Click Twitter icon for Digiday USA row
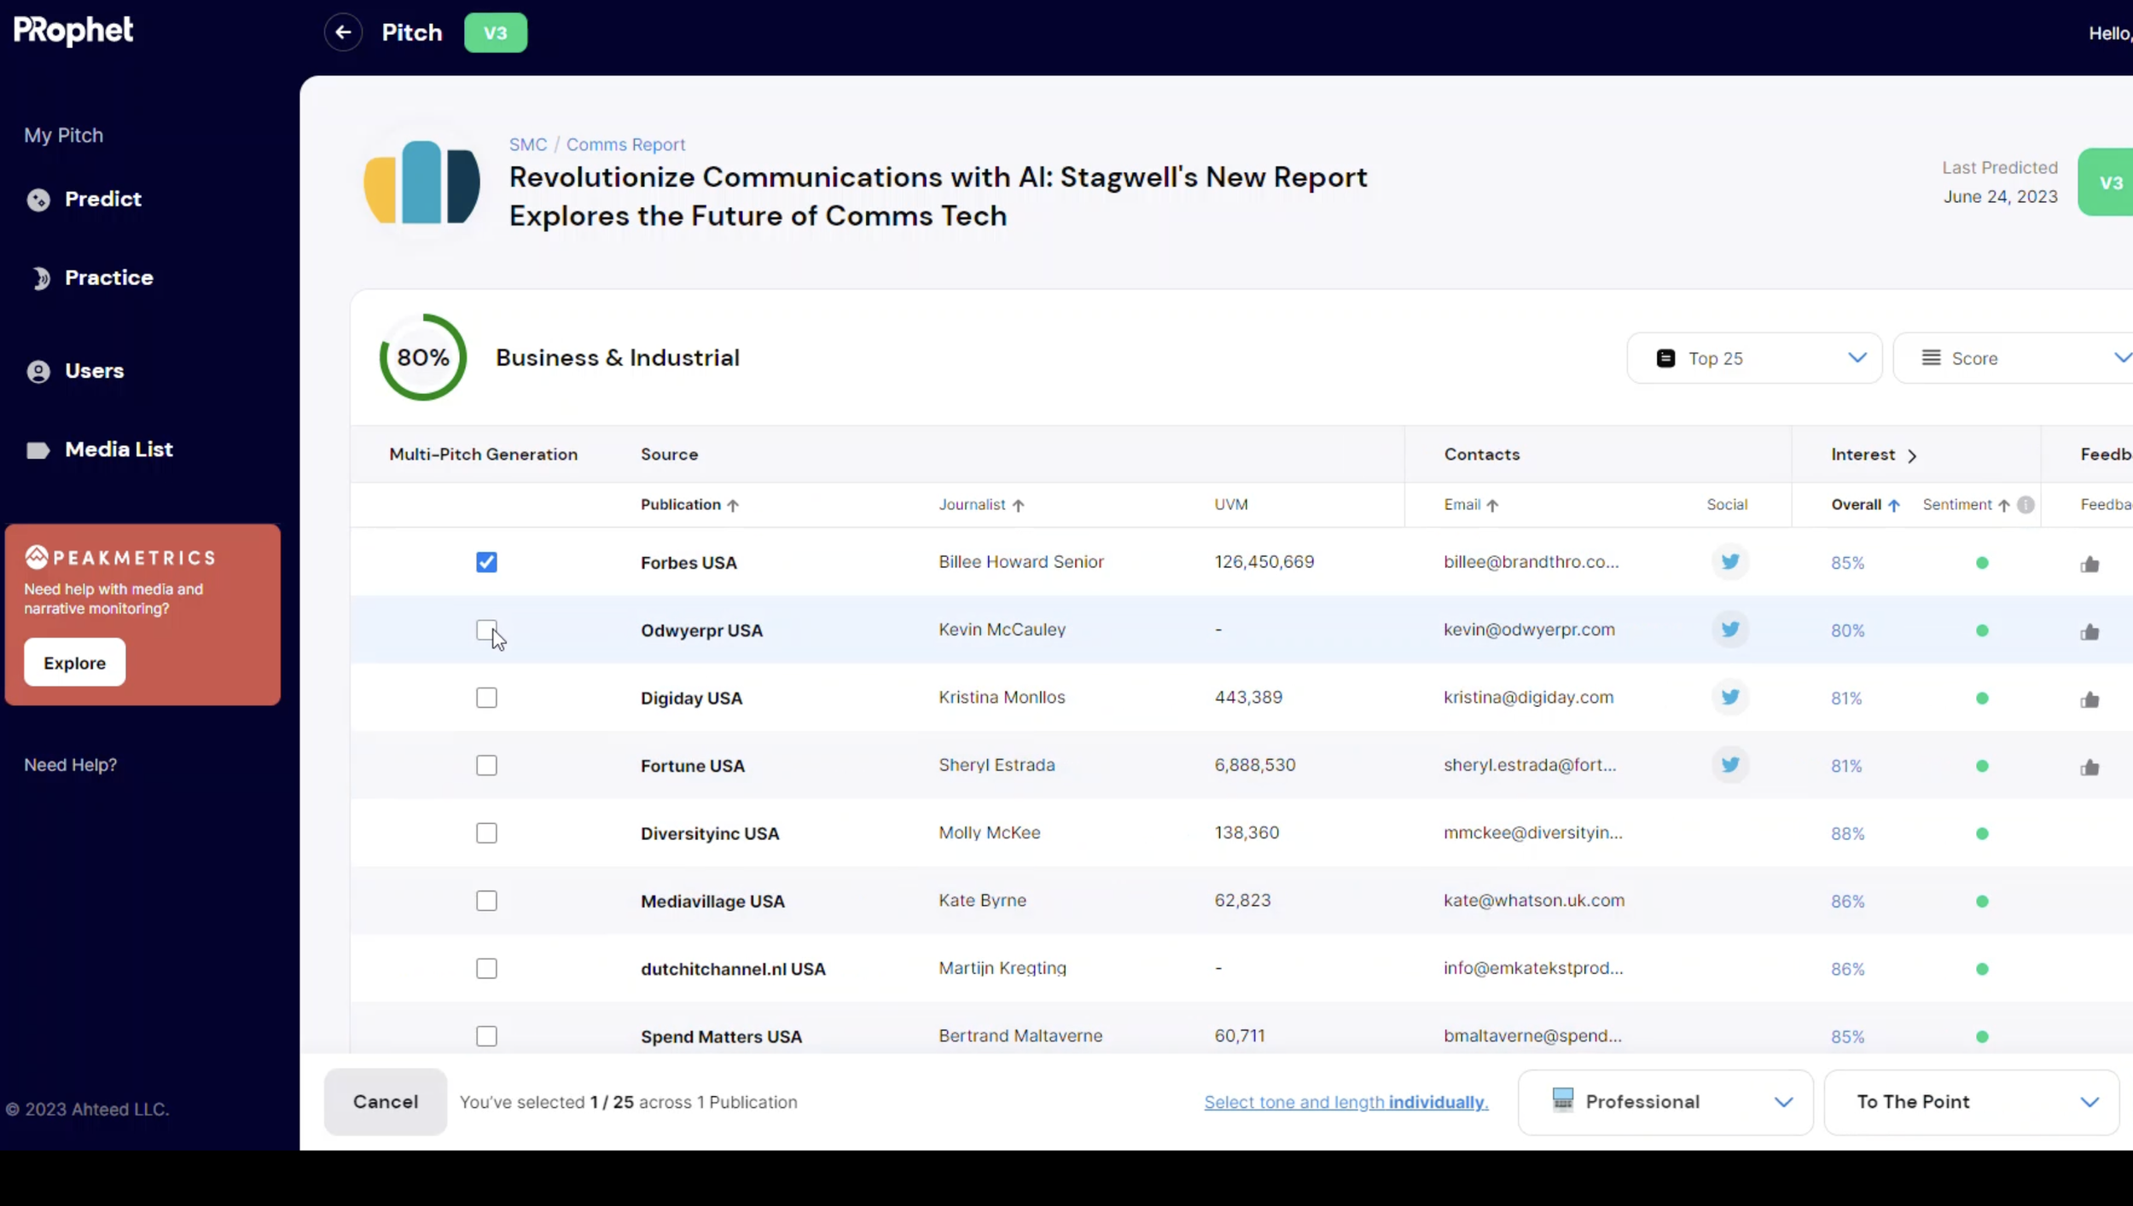Image resolution: width=2133 pixels, height=1206 pixels. coord(1729,698)
